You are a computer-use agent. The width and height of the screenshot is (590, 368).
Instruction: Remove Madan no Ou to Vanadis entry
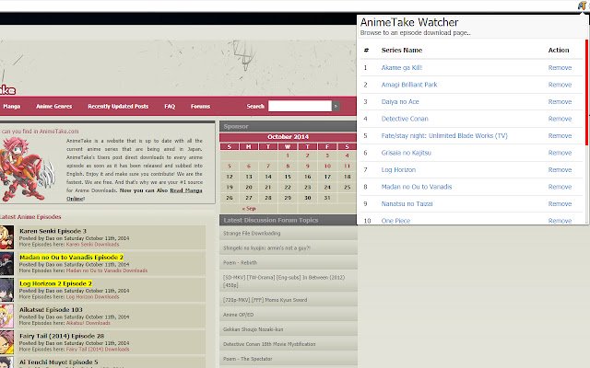[560, 187]
